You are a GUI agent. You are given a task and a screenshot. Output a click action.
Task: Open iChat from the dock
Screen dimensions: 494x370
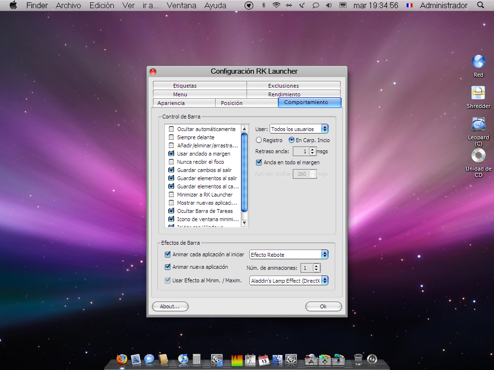[x=149, y=359]
